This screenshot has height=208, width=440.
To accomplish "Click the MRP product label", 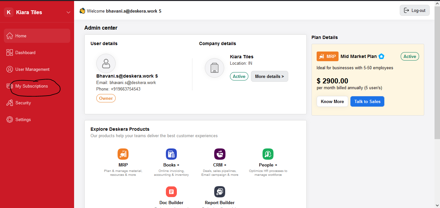I will 123,165.
